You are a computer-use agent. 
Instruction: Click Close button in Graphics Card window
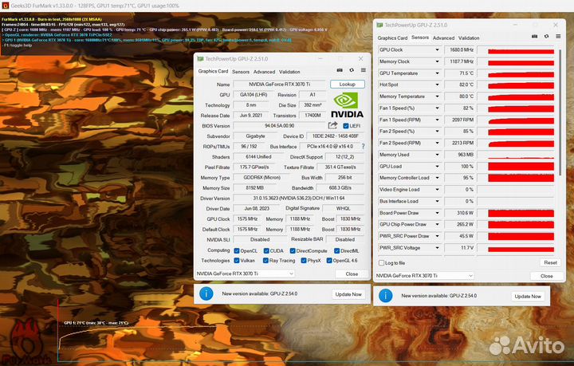(352, 274)
